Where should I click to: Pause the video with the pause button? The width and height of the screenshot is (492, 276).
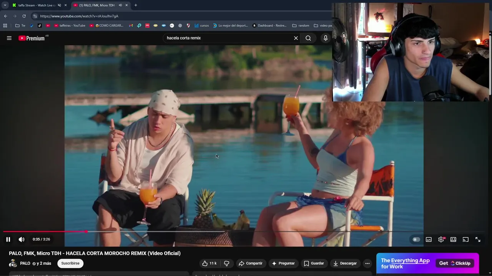click(8, 239)
